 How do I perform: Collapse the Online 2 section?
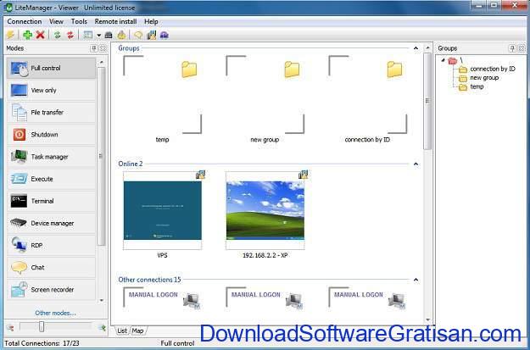(x=416, y=164)
